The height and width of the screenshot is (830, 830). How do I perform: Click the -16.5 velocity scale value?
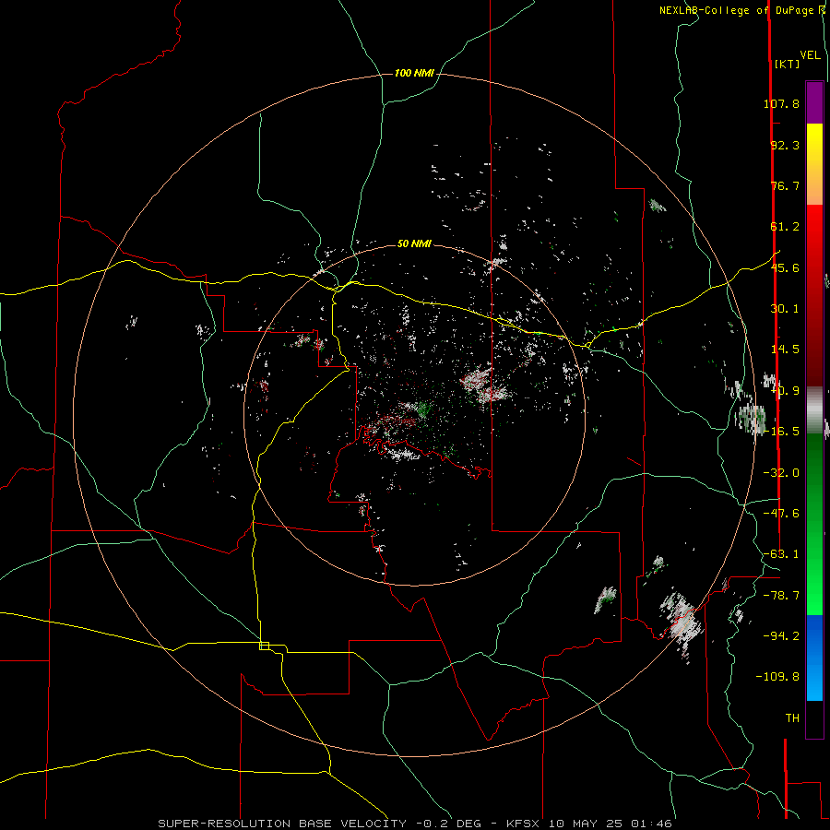coord(781,432)
